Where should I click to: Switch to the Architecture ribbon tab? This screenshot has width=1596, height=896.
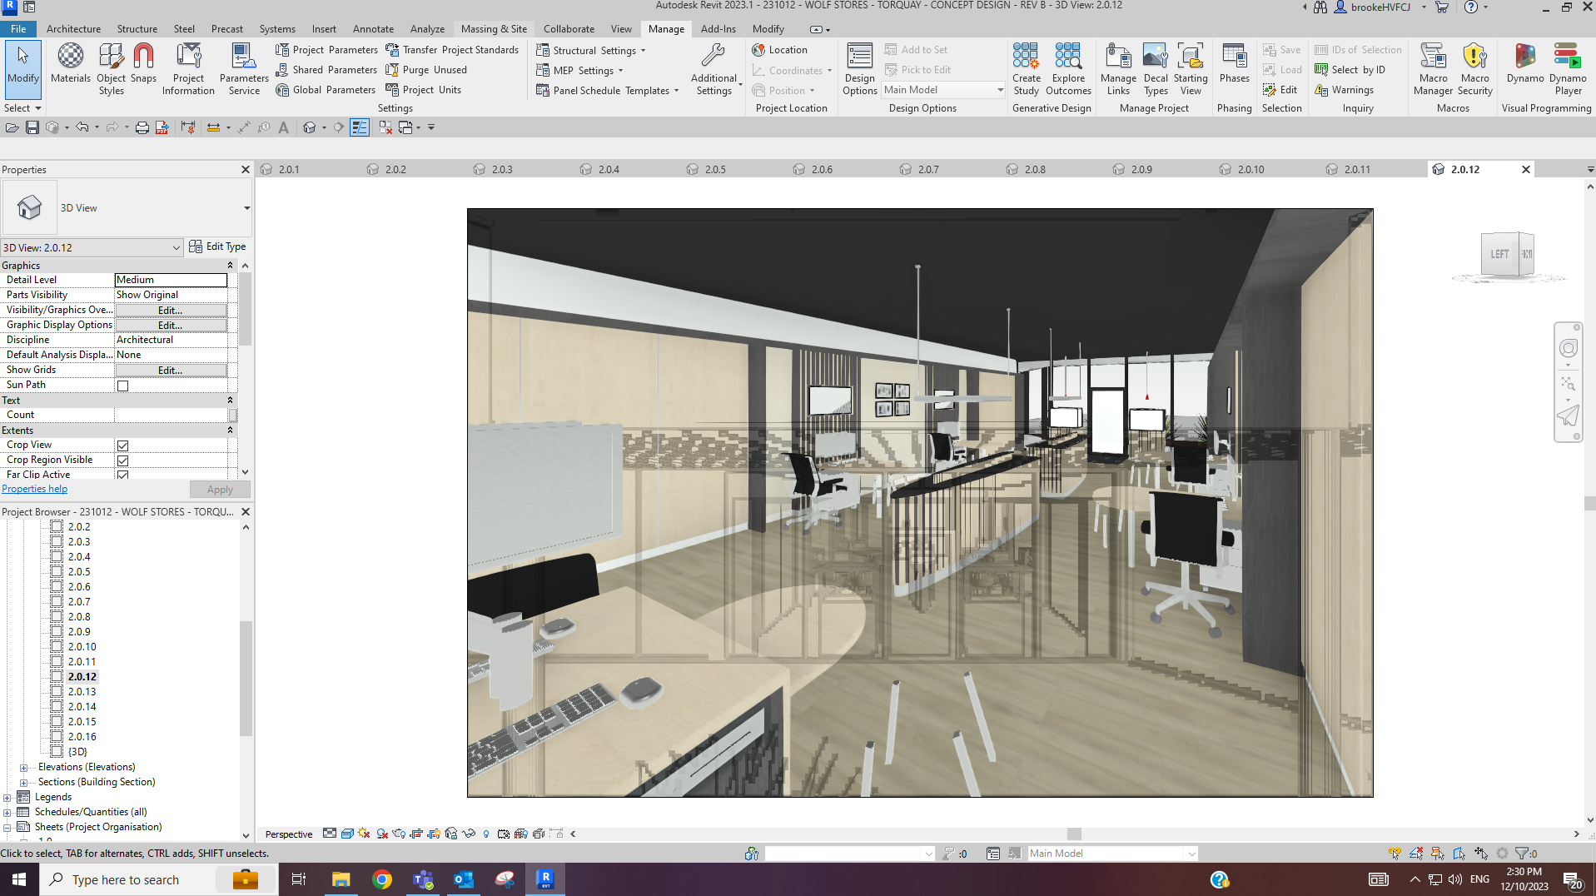(73, 28)
